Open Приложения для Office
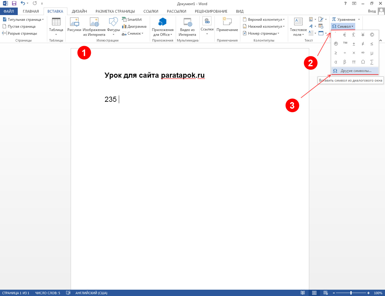 163,26
